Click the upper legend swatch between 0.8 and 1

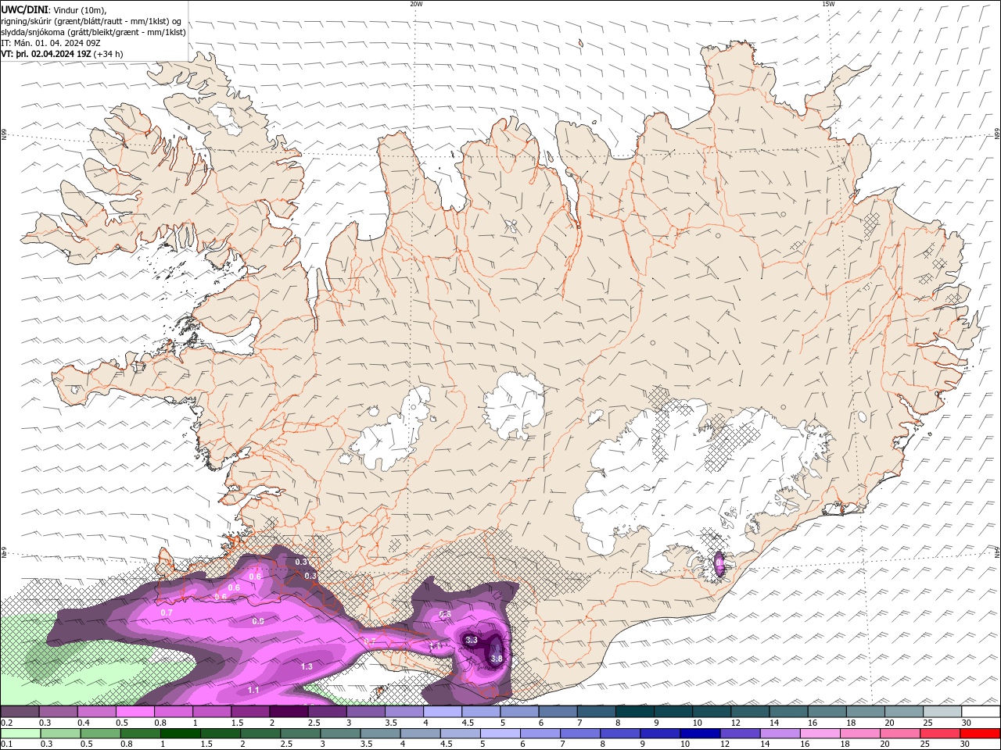click(174, 712)
